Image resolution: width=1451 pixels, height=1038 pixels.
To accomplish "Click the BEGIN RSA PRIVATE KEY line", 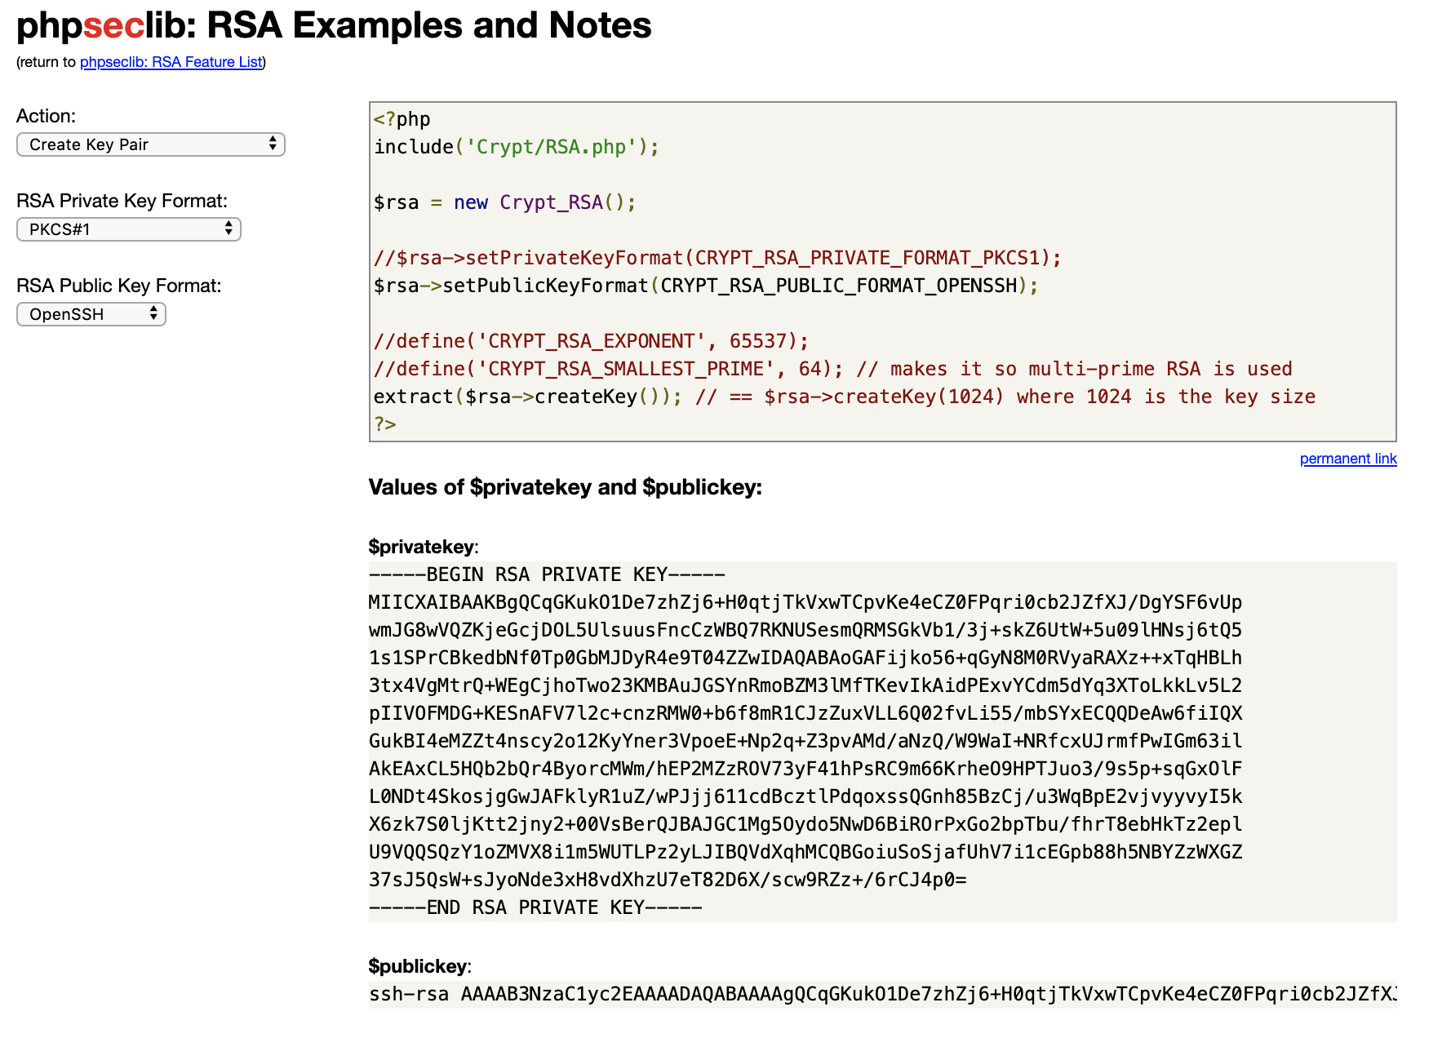I will (547, 574).
